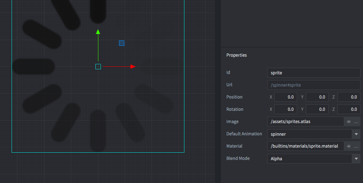Image resolution: width=363 pixels, height=183 pixels.
Task: Browse for Image resource with the ellipsis button
Action: click(356, 122)
